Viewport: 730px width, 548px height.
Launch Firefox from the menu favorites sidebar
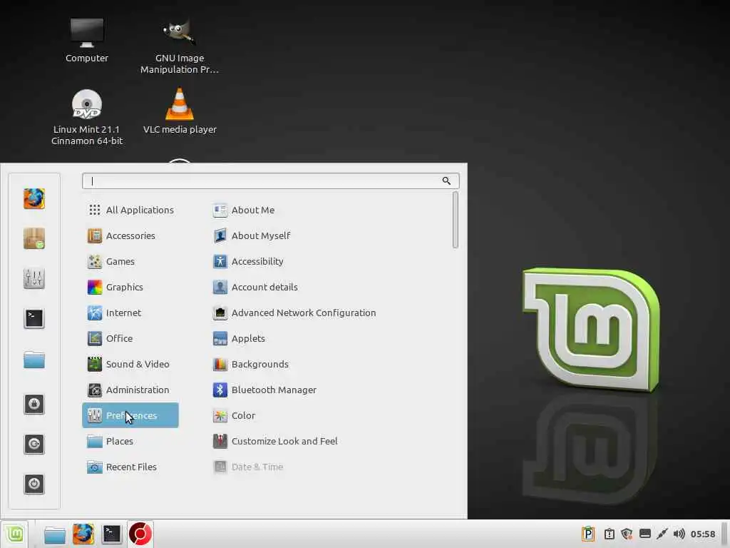(x=34, y=198)
